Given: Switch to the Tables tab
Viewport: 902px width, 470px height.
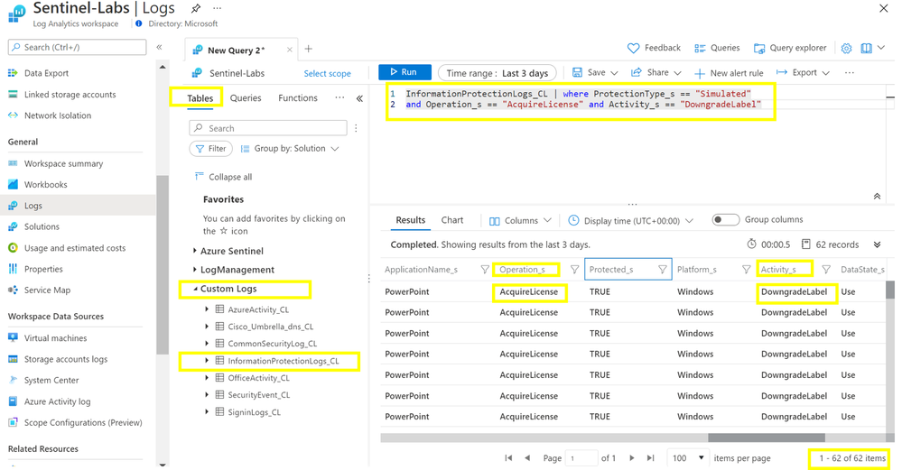Looking at the screenshot, I should coord(200,98).
